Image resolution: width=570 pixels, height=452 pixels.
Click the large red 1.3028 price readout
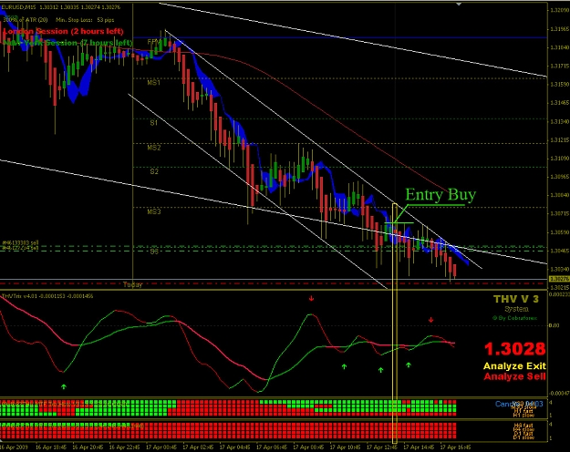pyautogui.click(x=514, y=349)
